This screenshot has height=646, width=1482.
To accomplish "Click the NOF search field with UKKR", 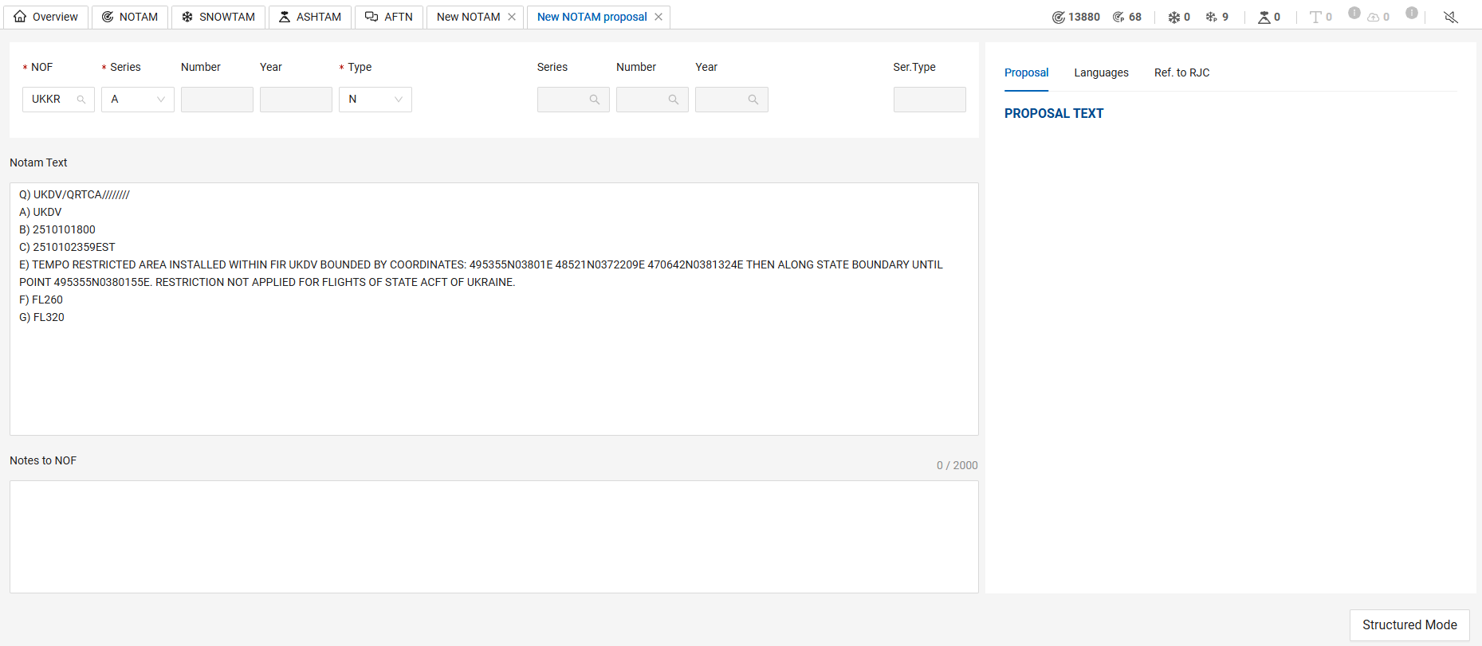I will pyautogui.click(x=58, y=100).
